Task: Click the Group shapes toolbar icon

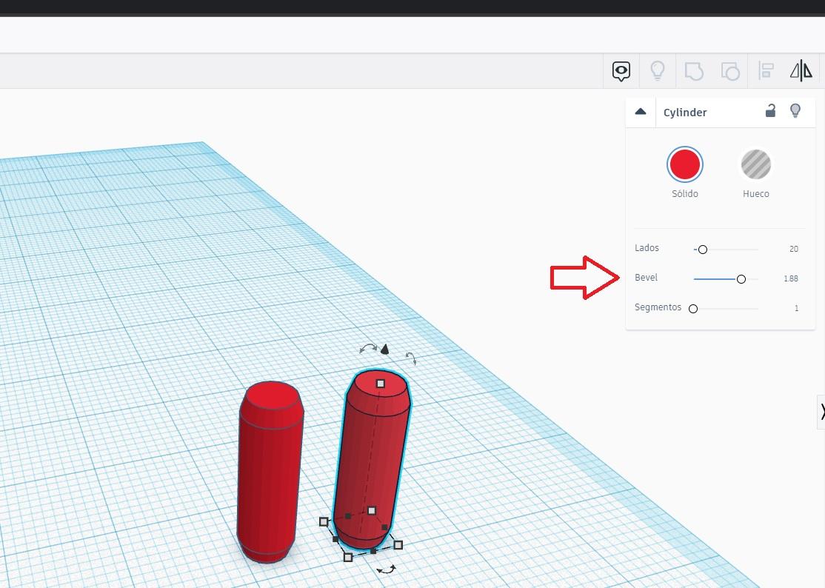Action: [x=694, y=70]
